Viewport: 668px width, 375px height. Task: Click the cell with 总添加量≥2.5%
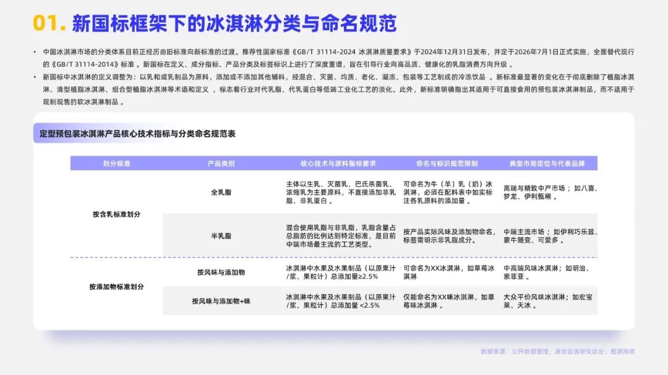341,272
